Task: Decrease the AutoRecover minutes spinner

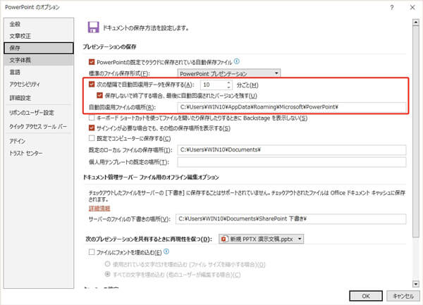Action: (228, 87)
